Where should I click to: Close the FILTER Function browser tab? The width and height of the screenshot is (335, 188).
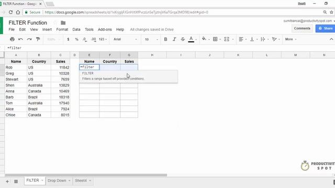click(40, 4)
